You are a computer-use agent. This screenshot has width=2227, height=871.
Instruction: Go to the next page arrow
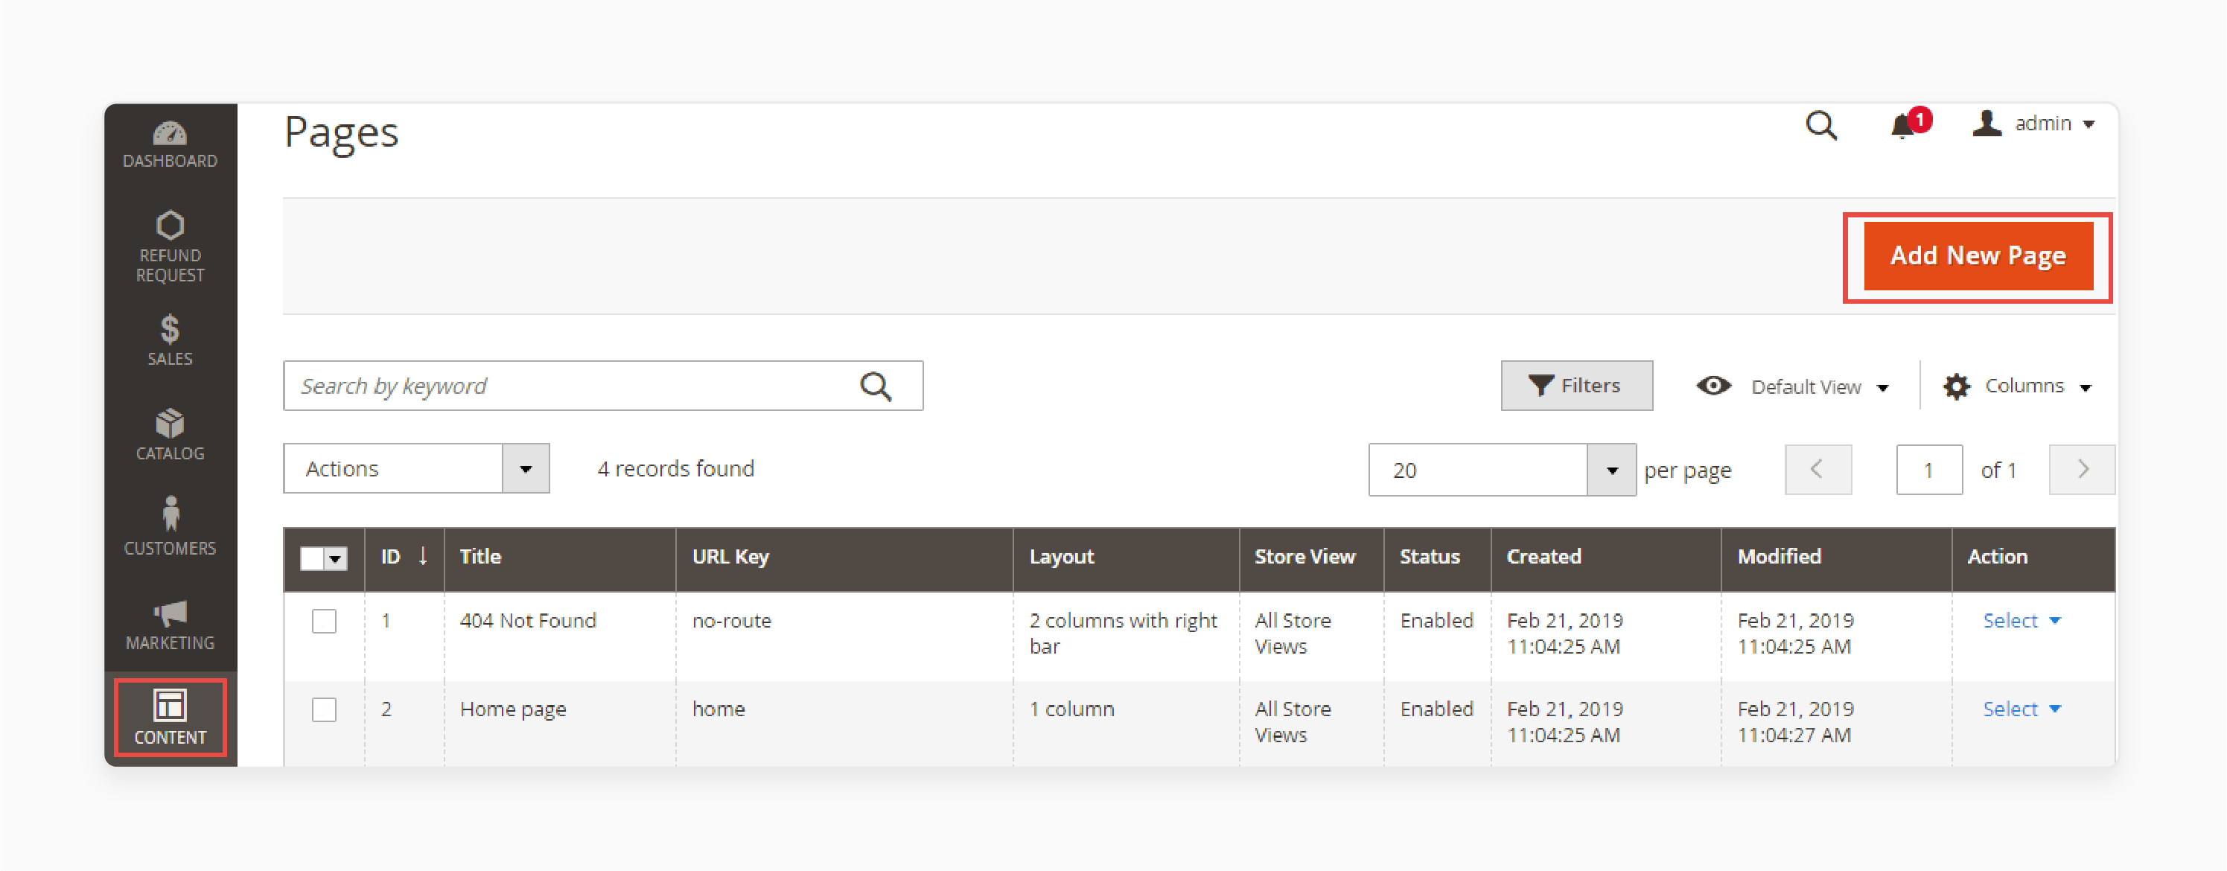pos(2082,469)
